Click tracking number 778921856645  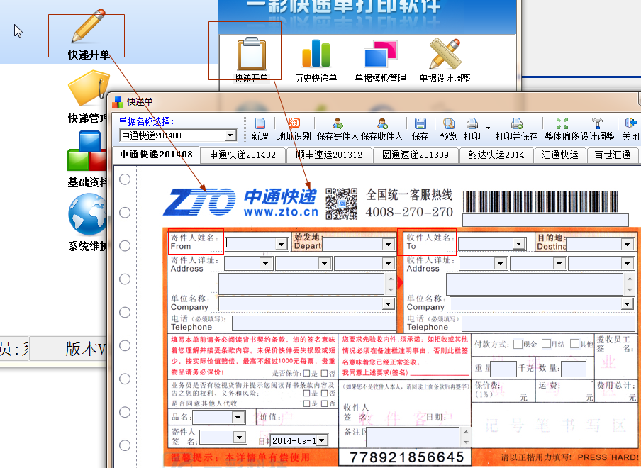[x=407, y=457]
